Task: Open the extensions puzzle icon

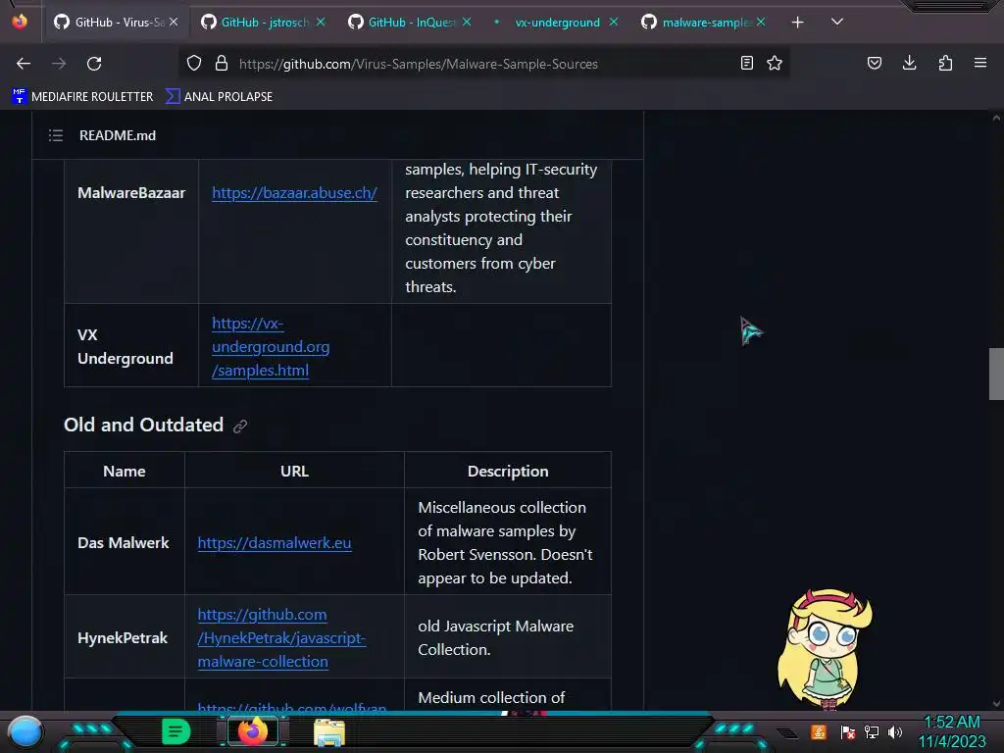Action: click(x=945, y=63)
